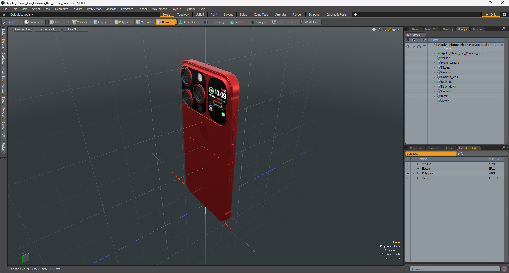This screenshot has height=273, width=509.
Task: Open the Default Layouts dropdown
Action: pyautogui.click(x=22, y=15)
